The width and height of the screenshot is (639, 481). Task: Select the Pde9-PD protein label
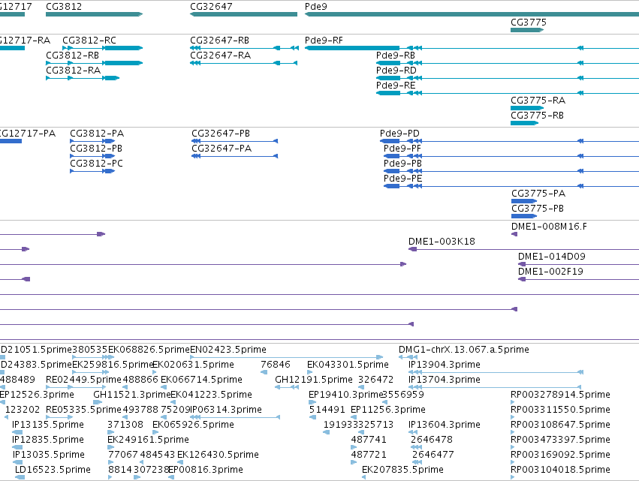399,134
